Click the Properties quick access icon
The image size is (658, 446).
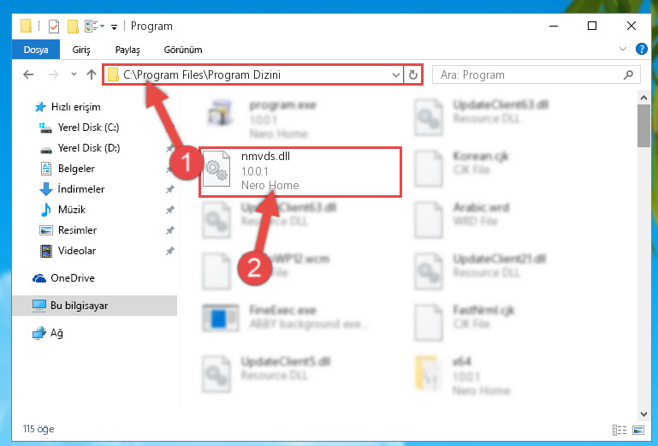tap(54, 27)
